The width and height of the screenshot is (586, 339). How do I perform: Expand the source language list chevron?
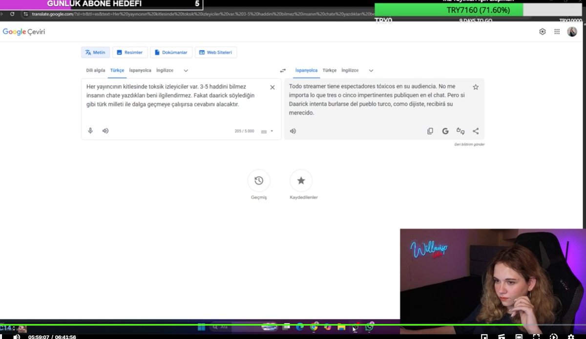tap(186, 71)
